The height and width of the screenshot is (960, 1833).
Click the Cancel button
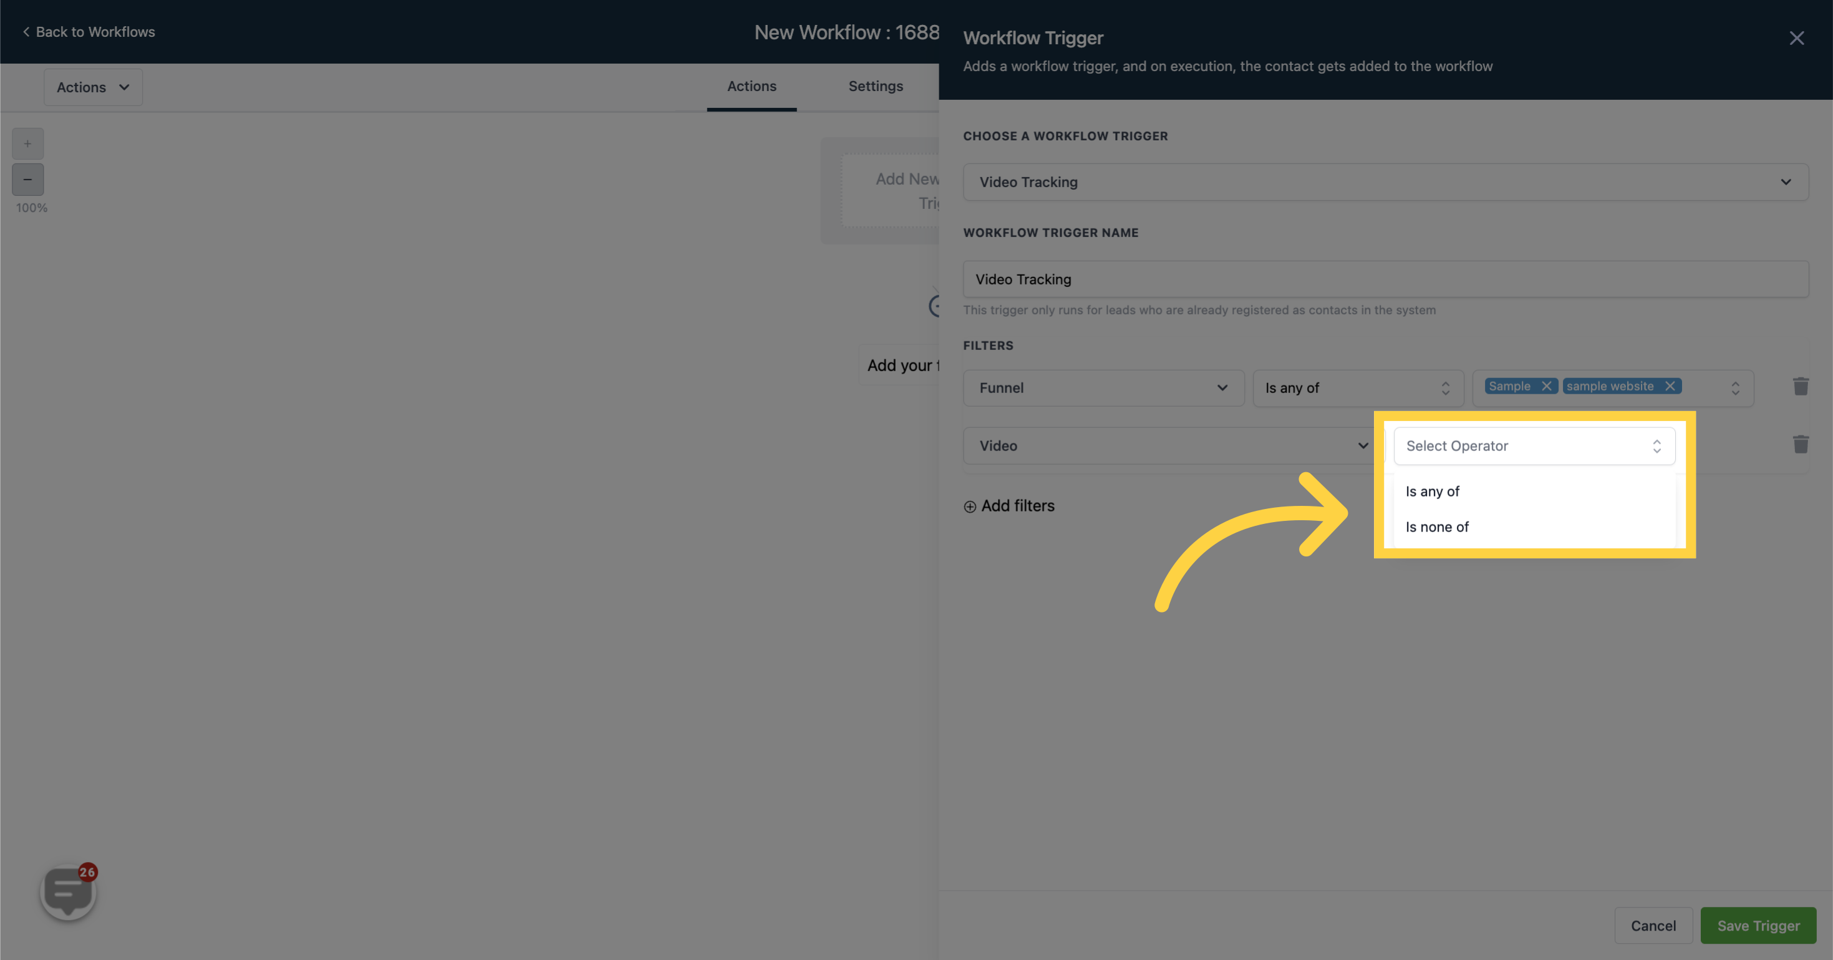tap(1652, 925)
